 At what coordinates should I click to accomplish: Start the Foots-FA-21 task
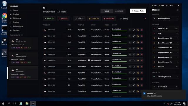pos(130,36)
